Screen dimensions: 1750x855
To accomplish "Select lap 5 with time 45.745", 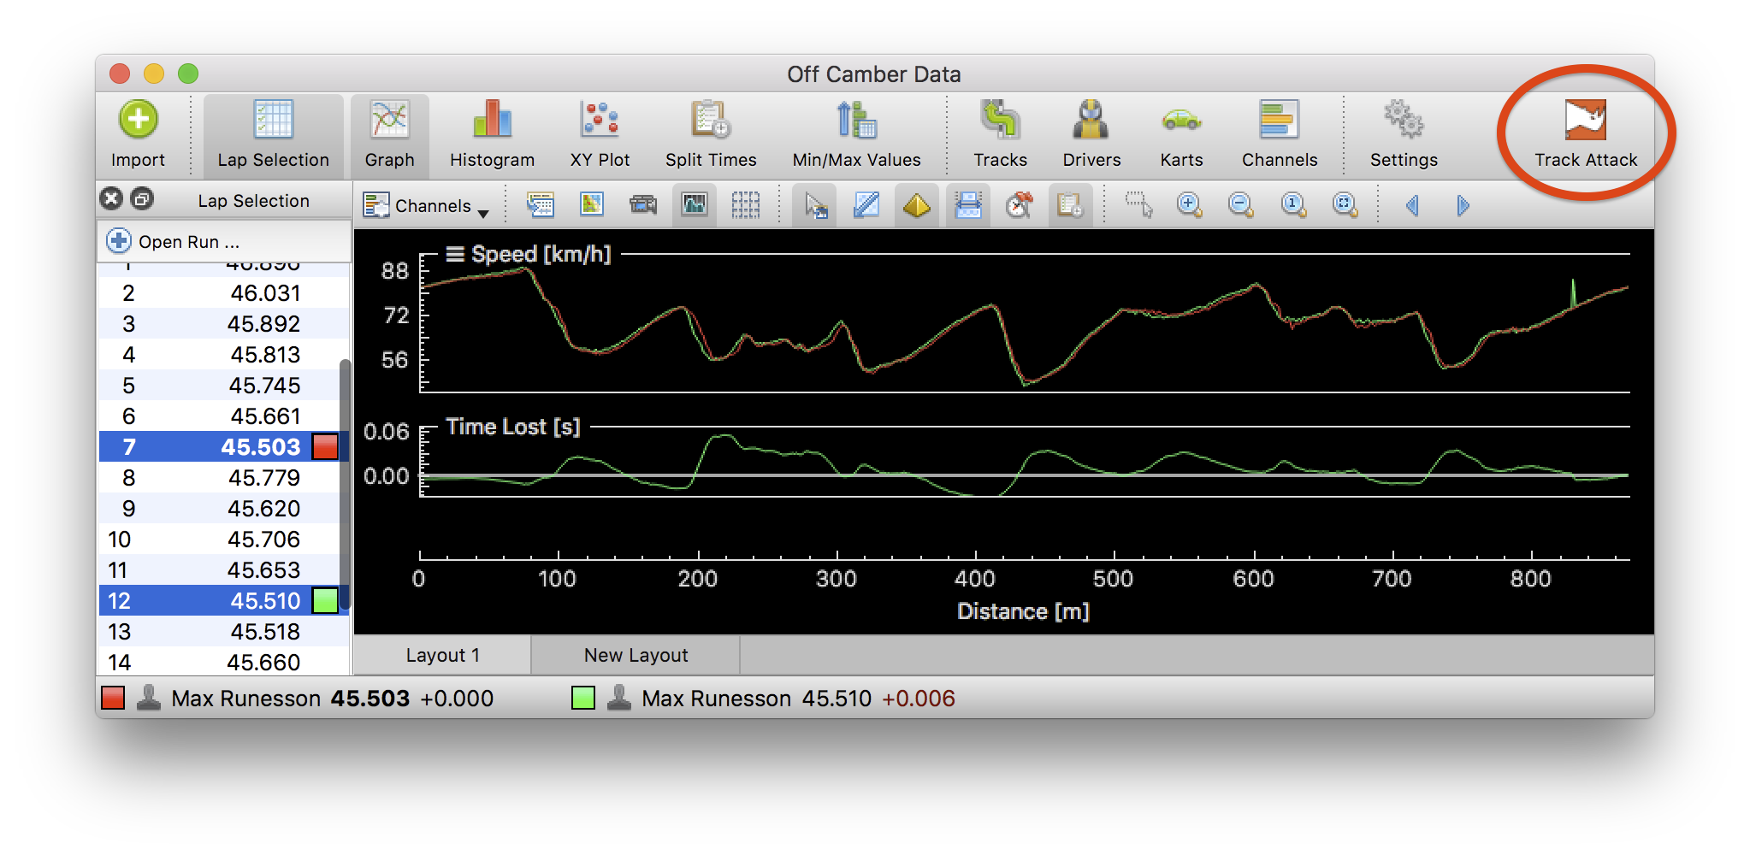I will [219, 386].
